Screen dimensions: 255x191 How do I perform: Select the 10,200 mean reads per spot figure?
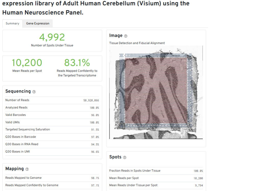(x=27, y=63)
